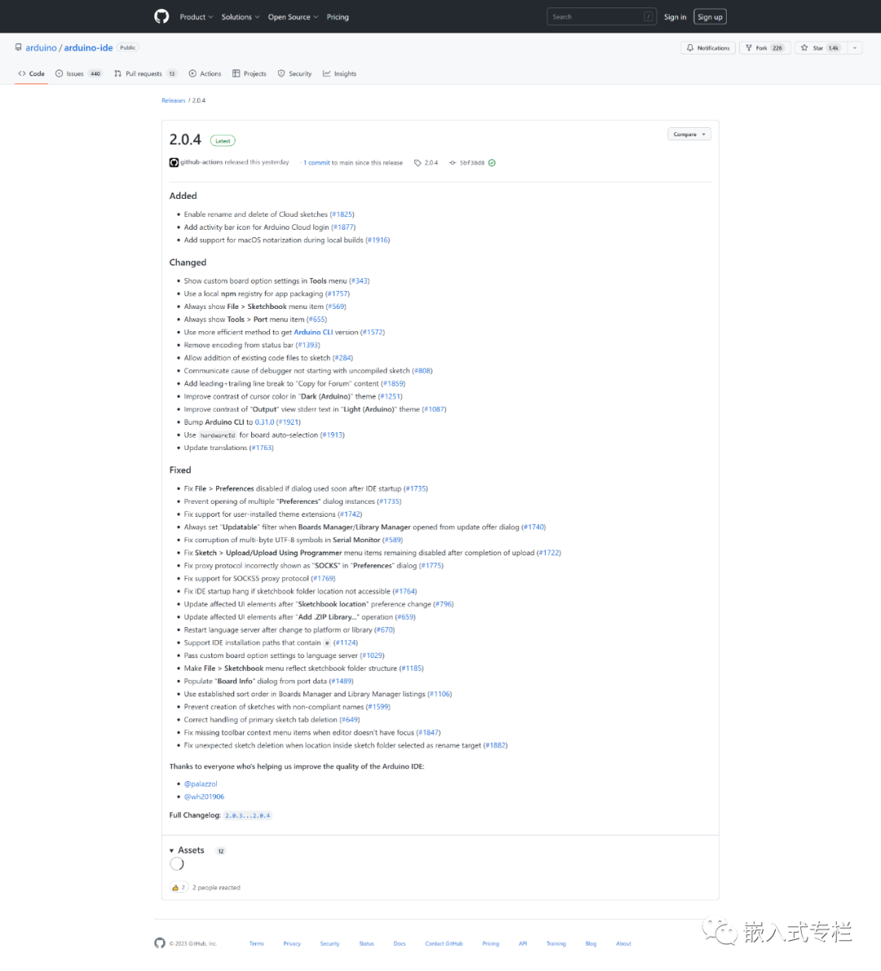
Task: Expand the Solutions menu
Action: (x=241, y=17)
